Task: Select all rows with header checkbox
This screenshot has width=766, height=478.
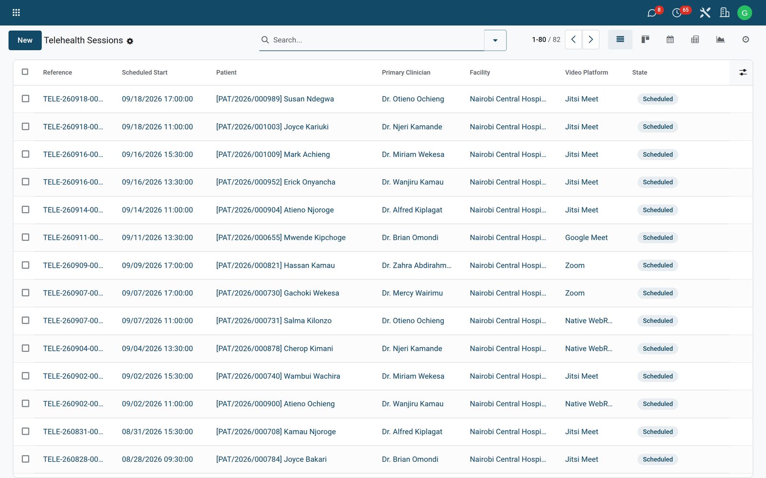Action: [25, 72]
